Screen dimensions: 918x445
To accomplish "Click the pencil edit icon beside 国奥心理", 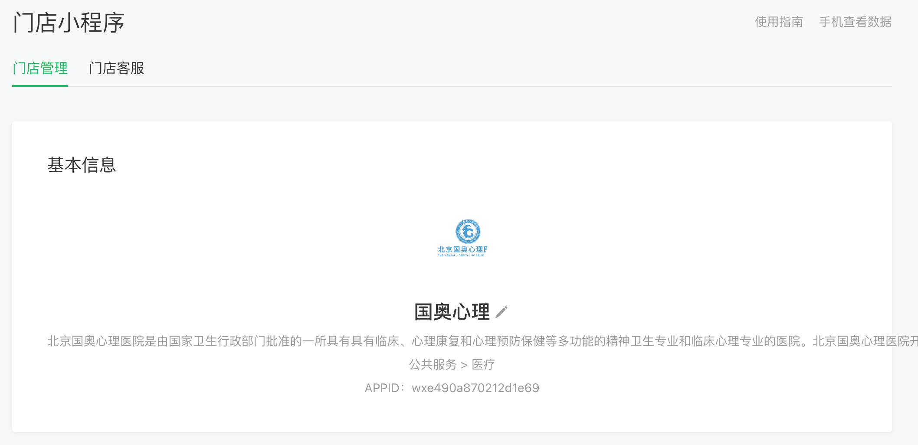I will point(502,312).
